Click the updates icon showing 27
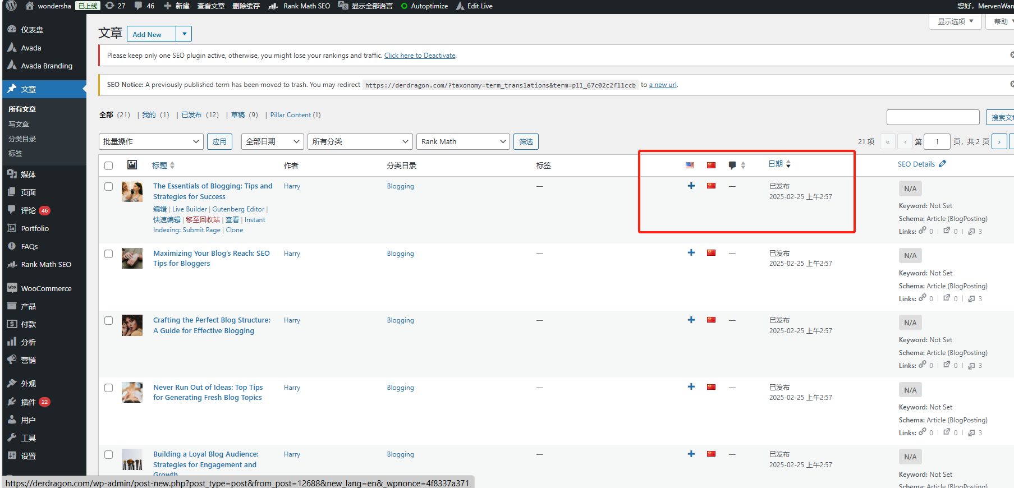Viewport: 1014px width, 488px height. [x=115, y=6]
